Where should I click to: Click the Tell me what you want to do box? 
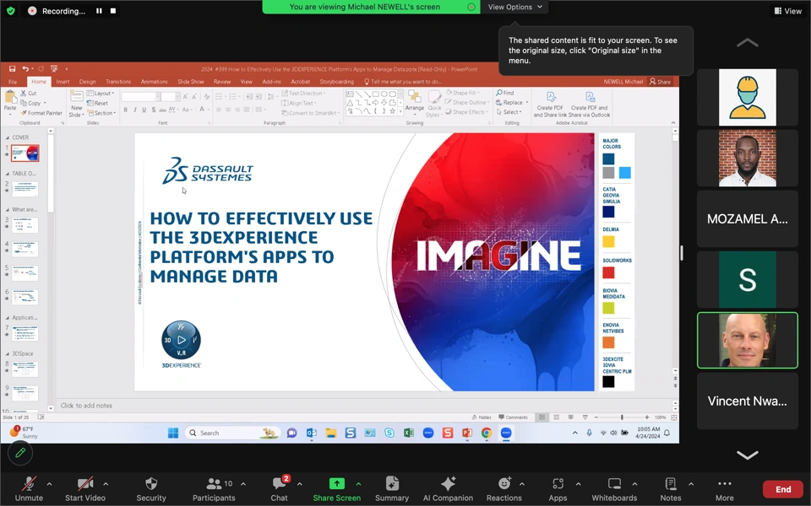pos(403,82)
